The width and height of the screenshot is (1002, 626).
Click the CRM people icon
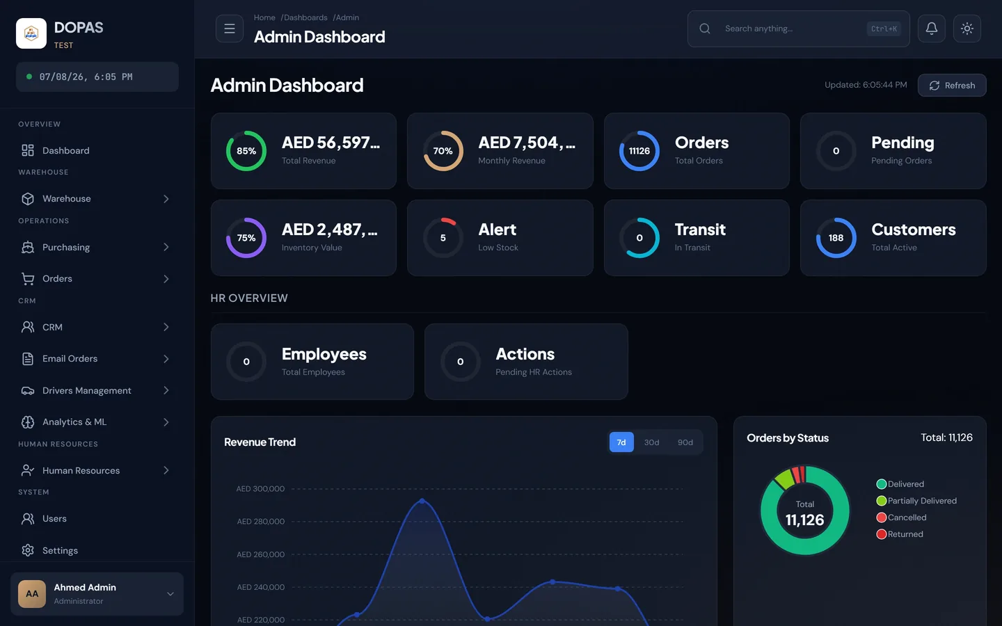tap(28, 327)
